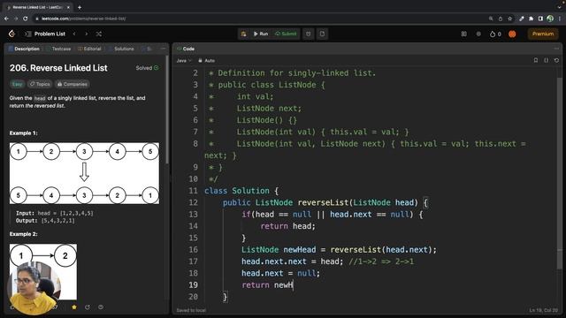
Task: Open the orange profile avatar
Action: (512, 34)
